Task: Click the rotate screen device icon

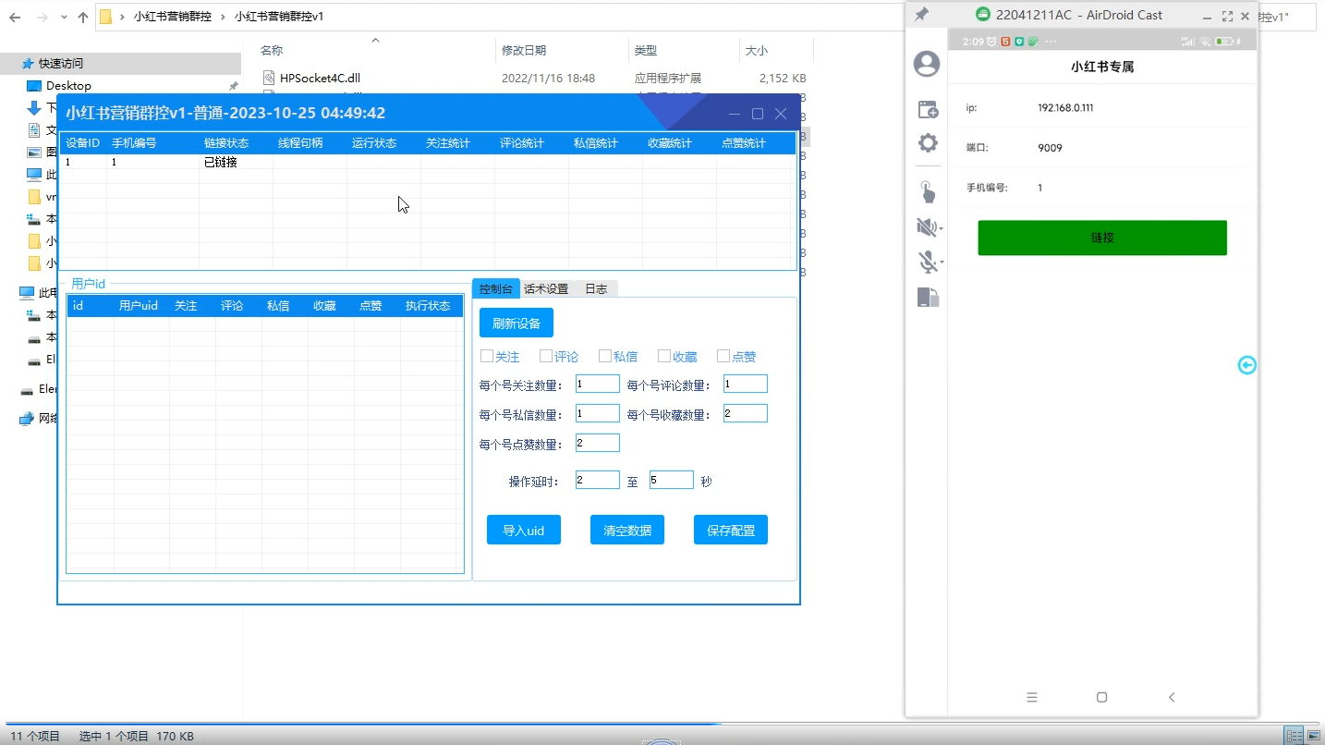Action: [x=927, y=297]
